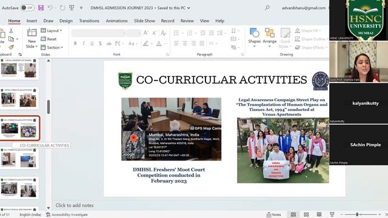Viewport: 388px width, 218px height.
Task: Click Decrease Font Size icon
Action: pos(155,33)
